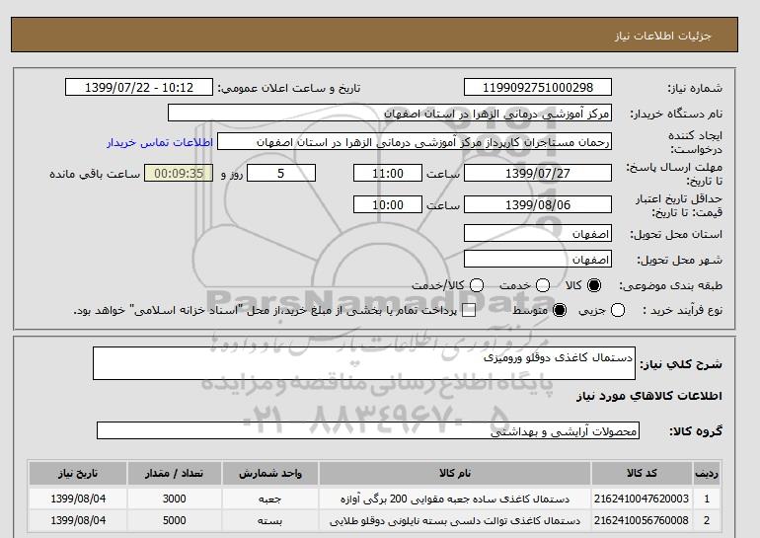760x538 pixels.
Task: Click the کد کالا column header
Action: coord(642,473)
